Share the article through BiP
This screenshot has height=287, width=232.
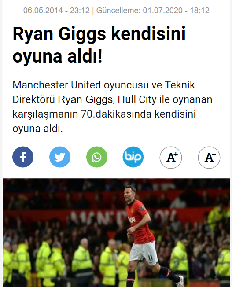click(x=133, y=157)
